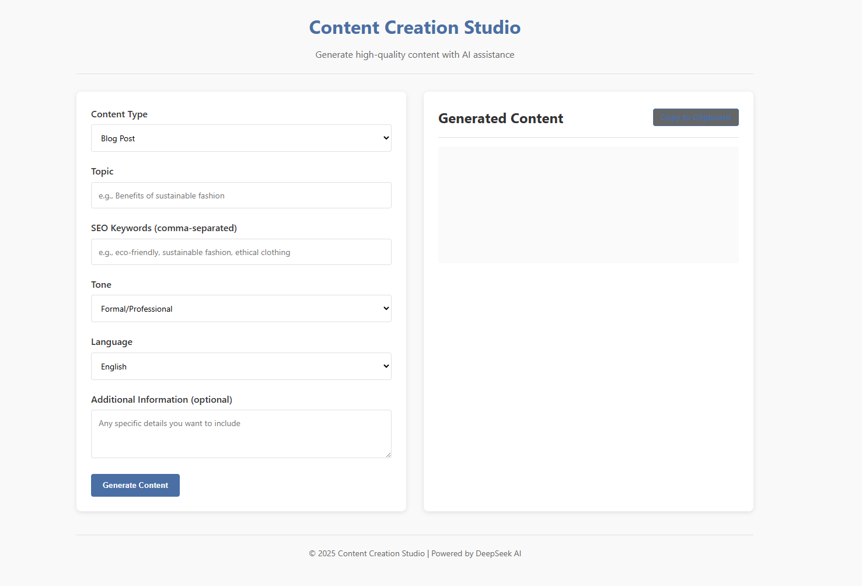Click the "Additional Information (optional)" label
862x586 pixels.
click(162, 400)
